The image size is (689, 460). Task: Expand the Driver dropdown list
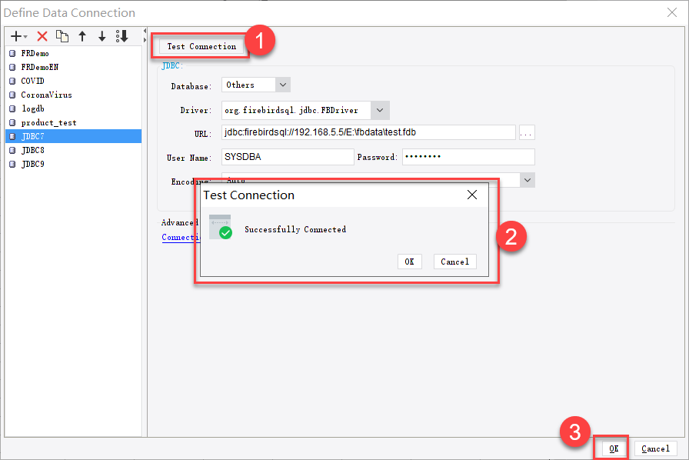(x=380, y=110)
